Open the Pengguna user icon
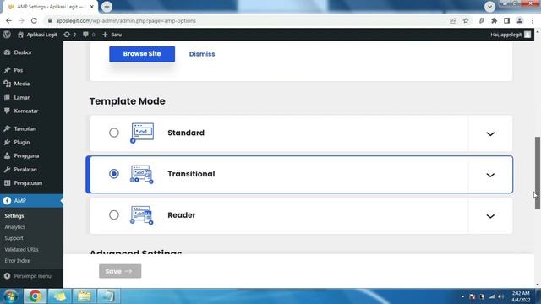 7,155
